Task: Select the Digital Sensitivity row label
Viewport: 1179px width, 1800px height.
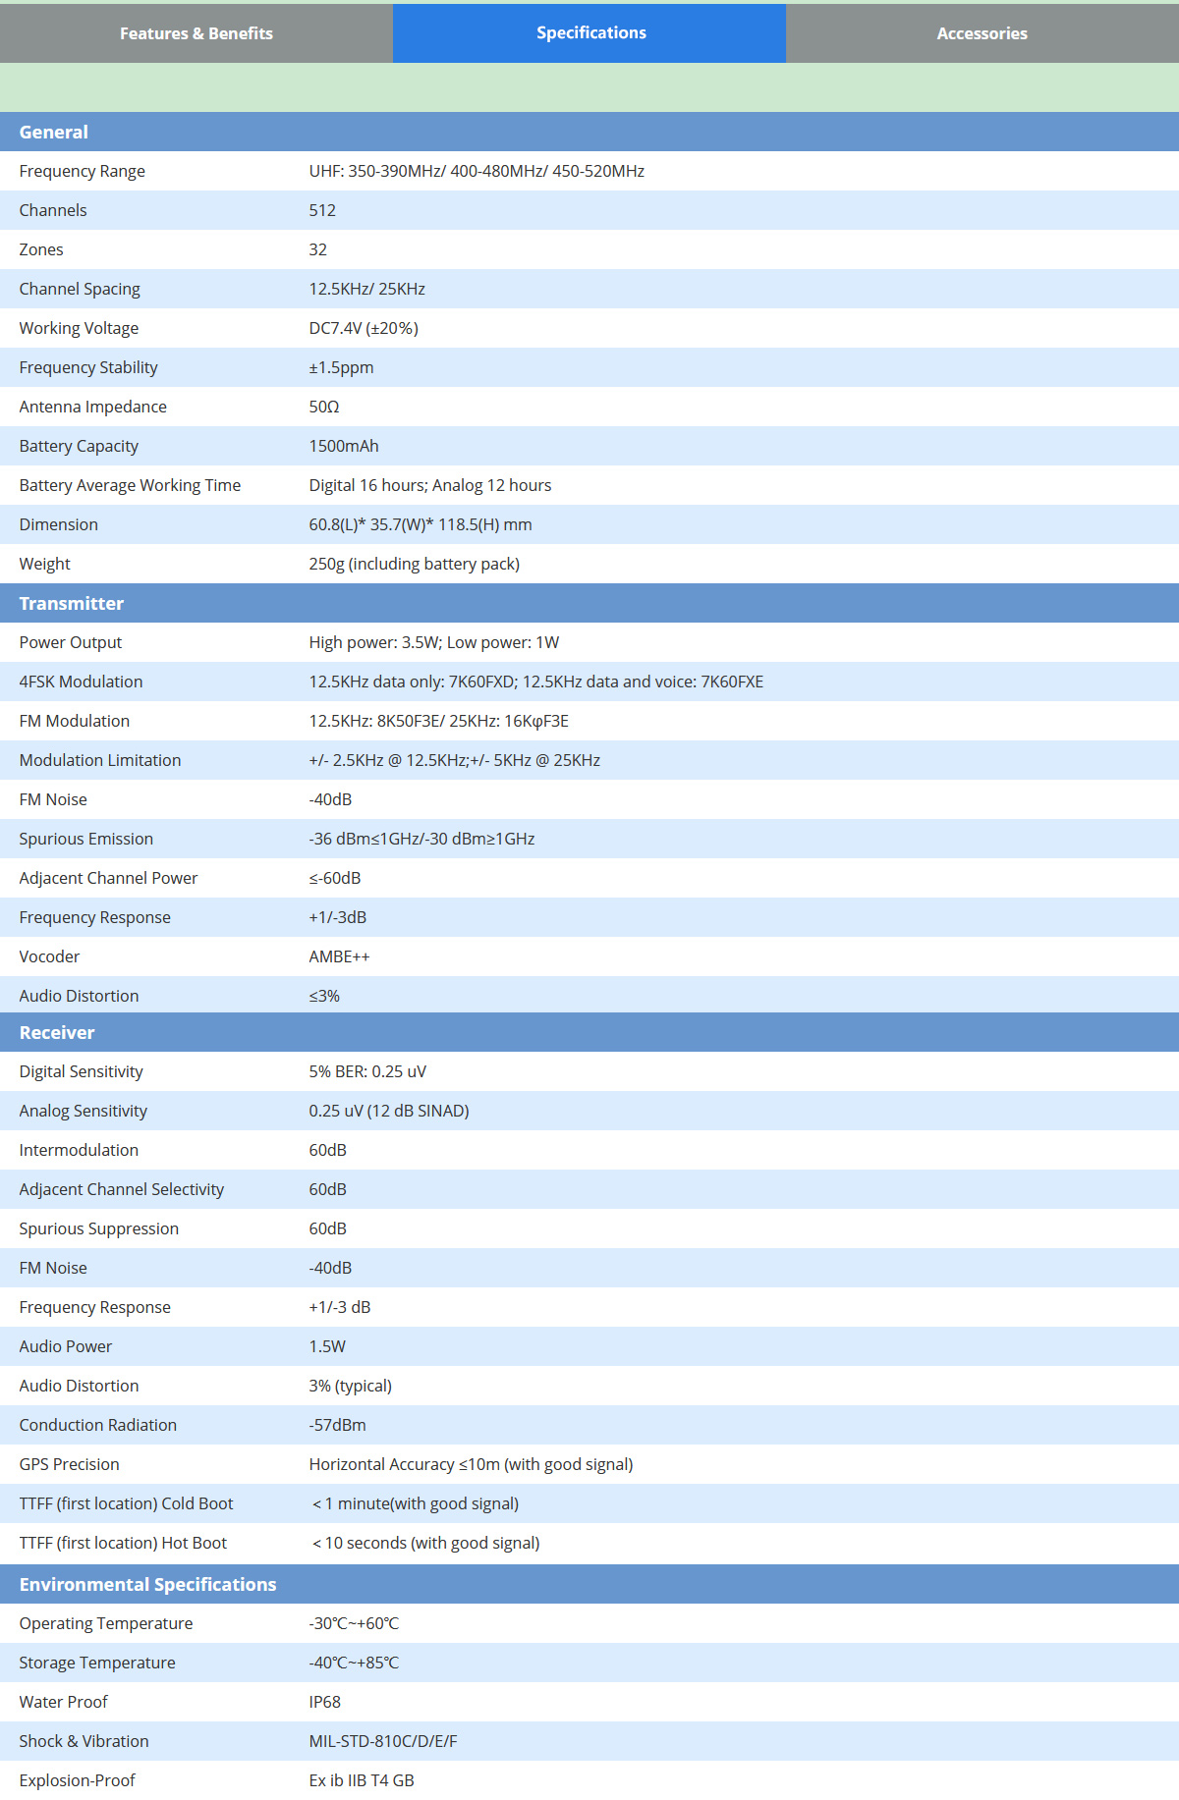Action: pyautogui.click(x=81, y=1072)
